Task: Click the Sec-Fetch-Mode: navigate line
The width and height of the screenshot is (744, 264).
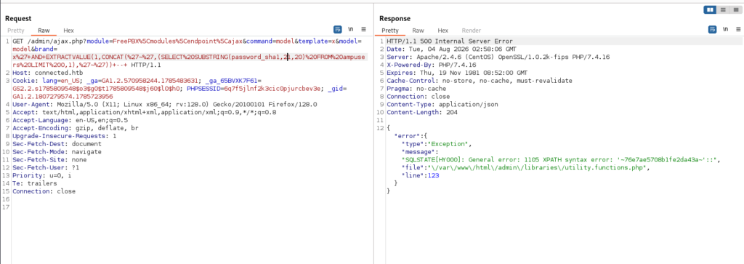Action: (57, 152)
